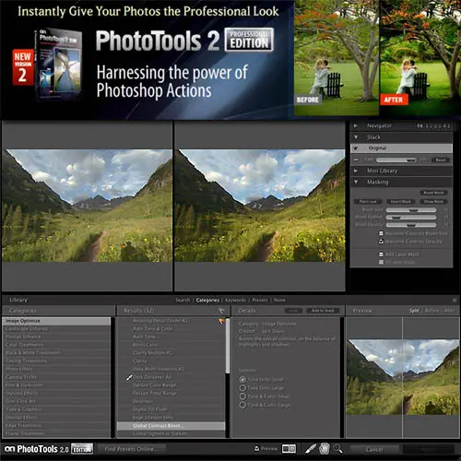Select Photo Filters category
This screenshot has height=461, width=461.
[x=56, y=369]
